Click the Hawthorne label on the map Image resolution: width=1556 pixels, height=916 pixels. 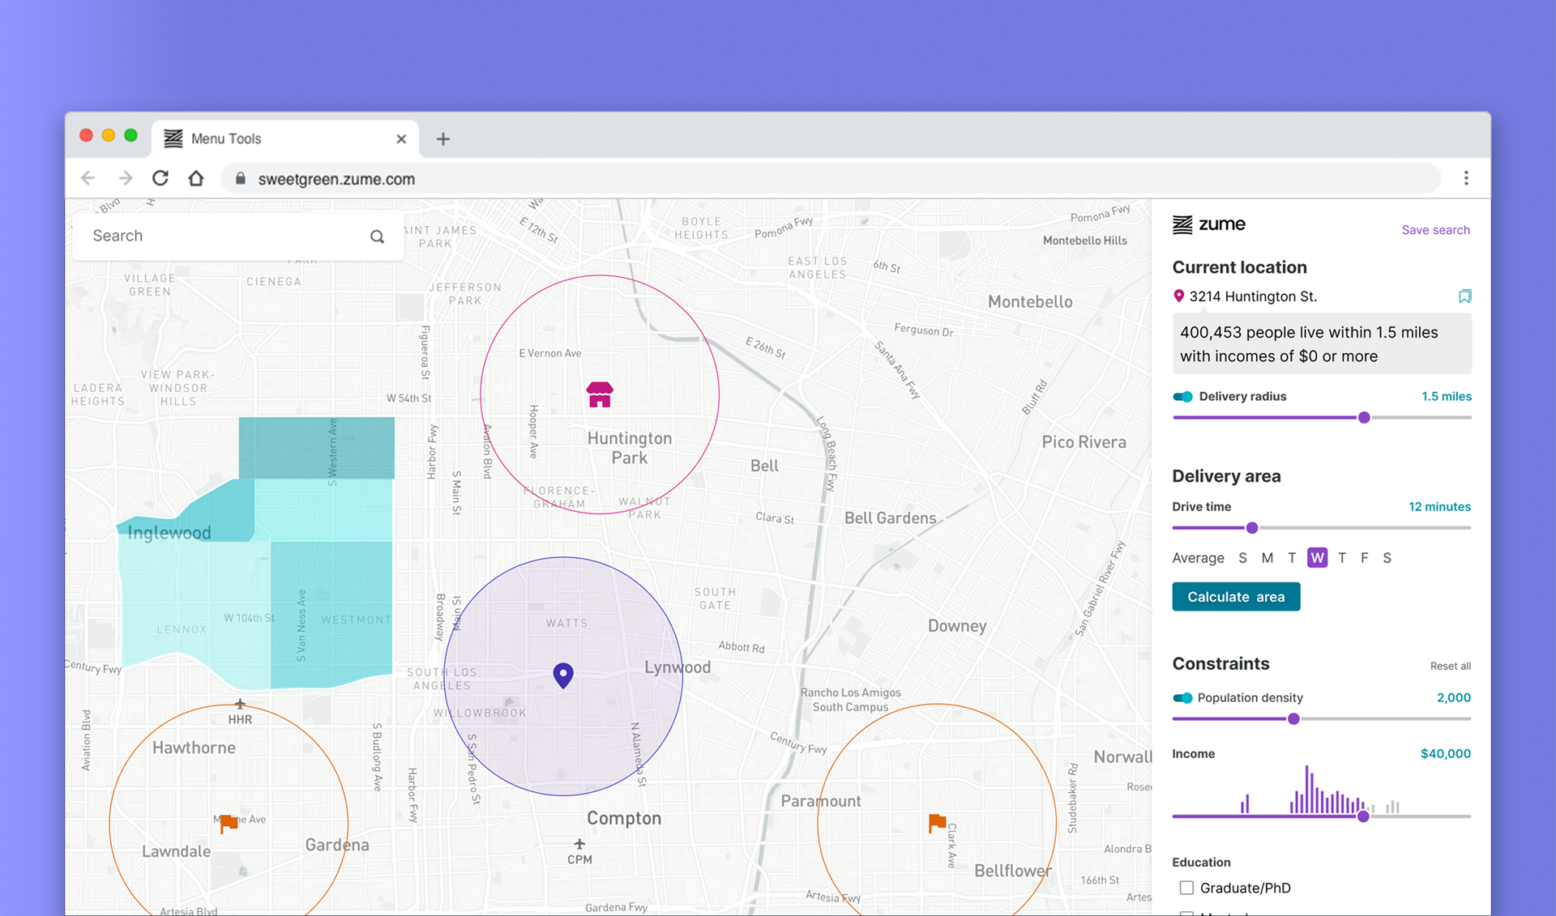194,748
